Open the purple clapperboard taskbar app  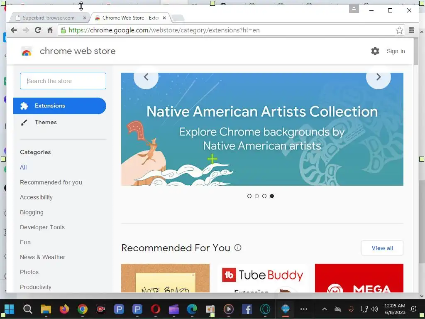[x=174, y=309]
